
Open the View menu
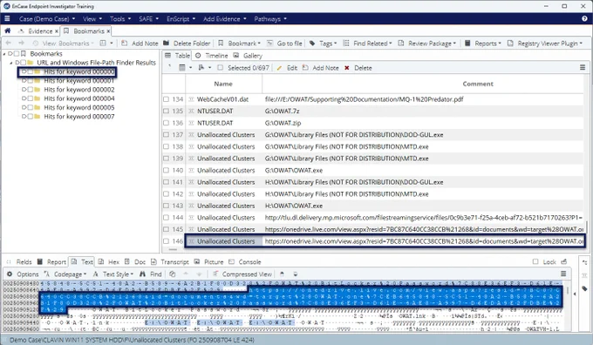click(x=92, y=18)
